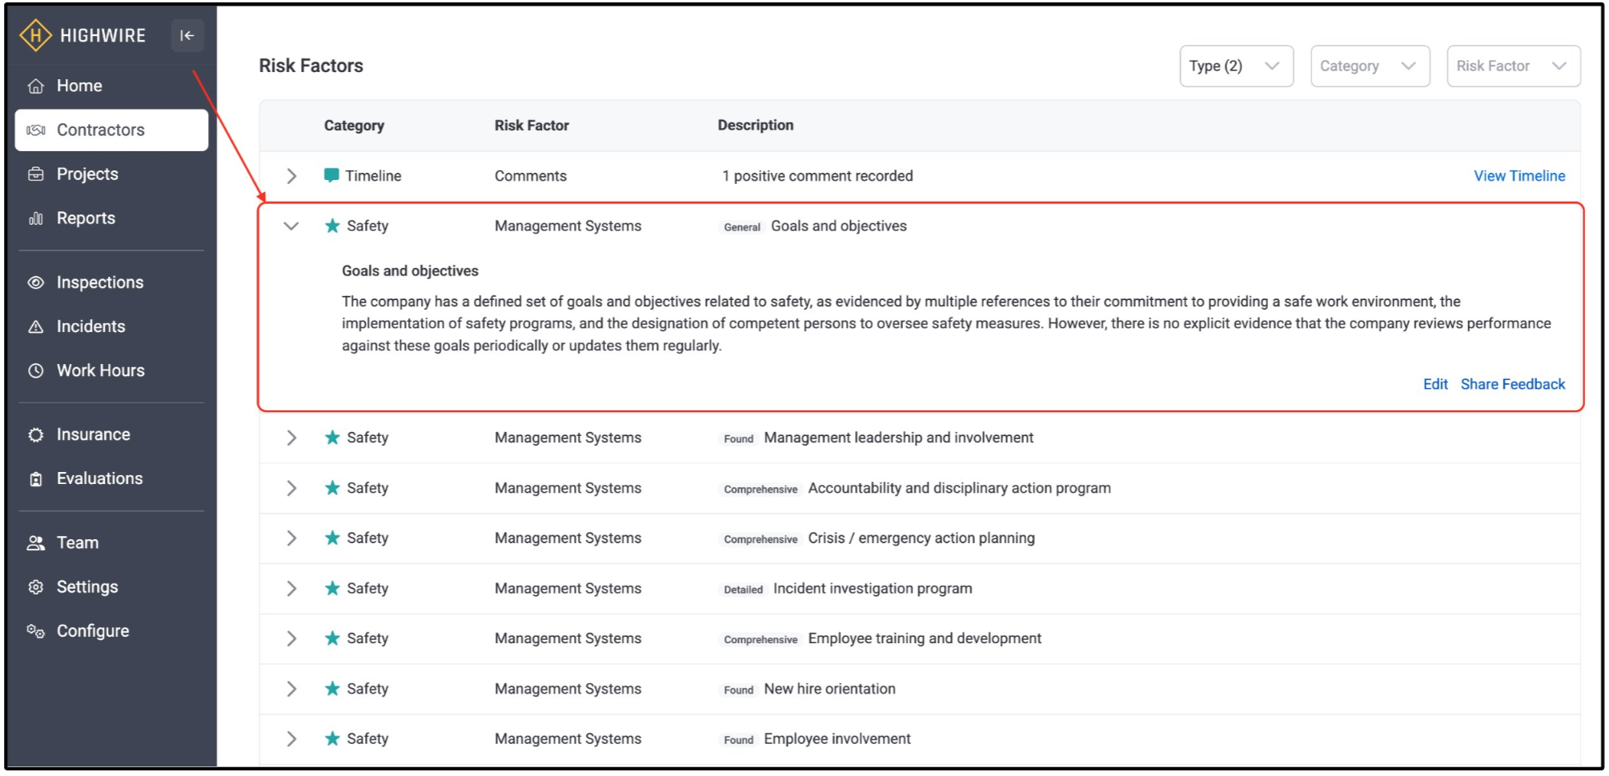
Task: Click the Evaluations clipboard icon
Action: pos(36,478)
